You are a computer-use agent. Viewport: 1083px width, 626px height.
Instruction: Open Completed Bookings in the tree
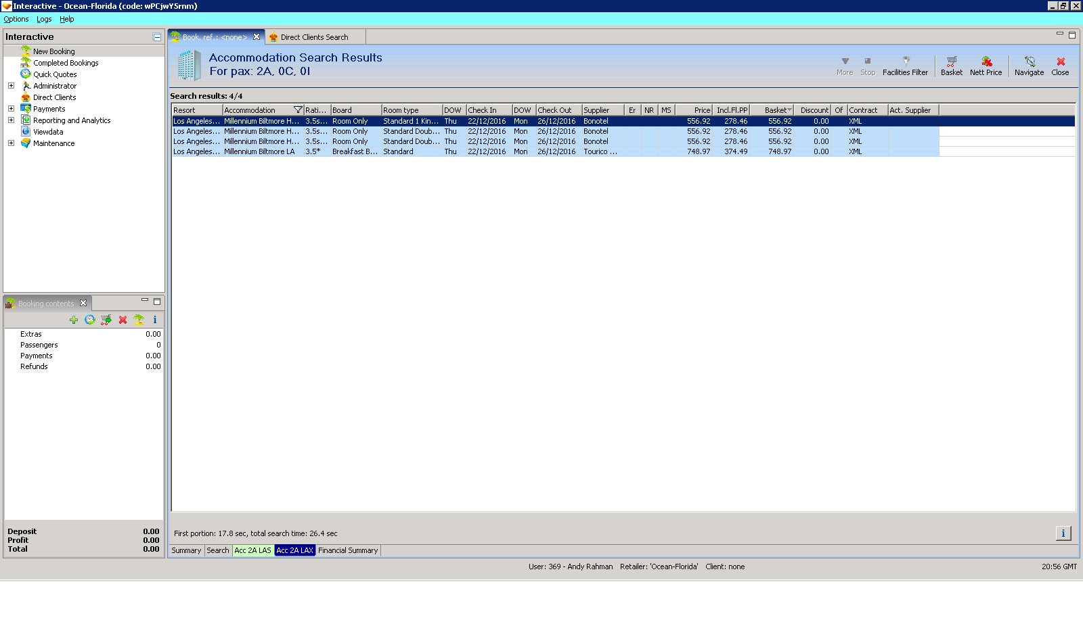pos(66,63)
